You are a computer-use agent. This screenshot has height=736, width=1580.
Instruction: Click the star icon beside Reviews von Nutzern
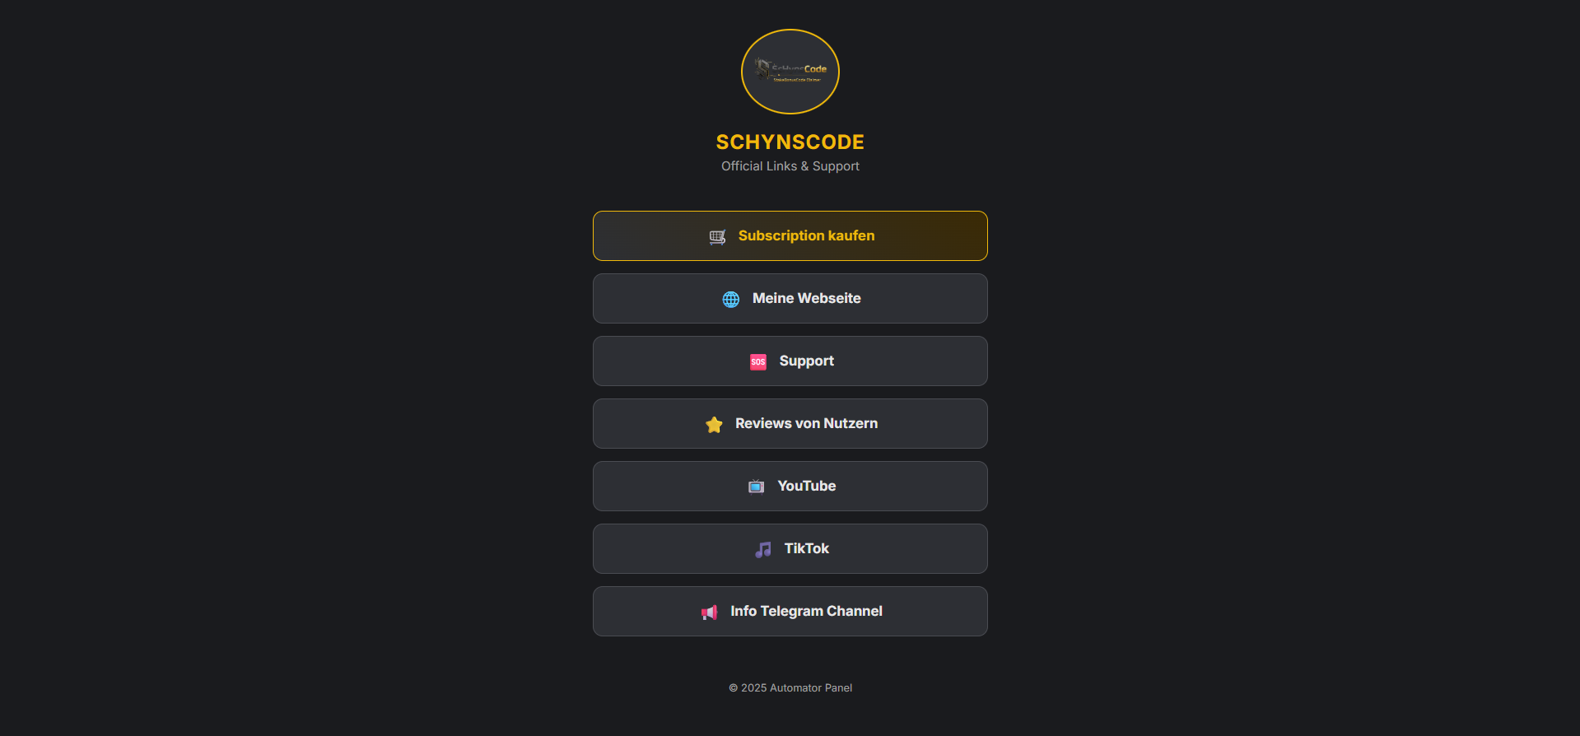[714, 425]
